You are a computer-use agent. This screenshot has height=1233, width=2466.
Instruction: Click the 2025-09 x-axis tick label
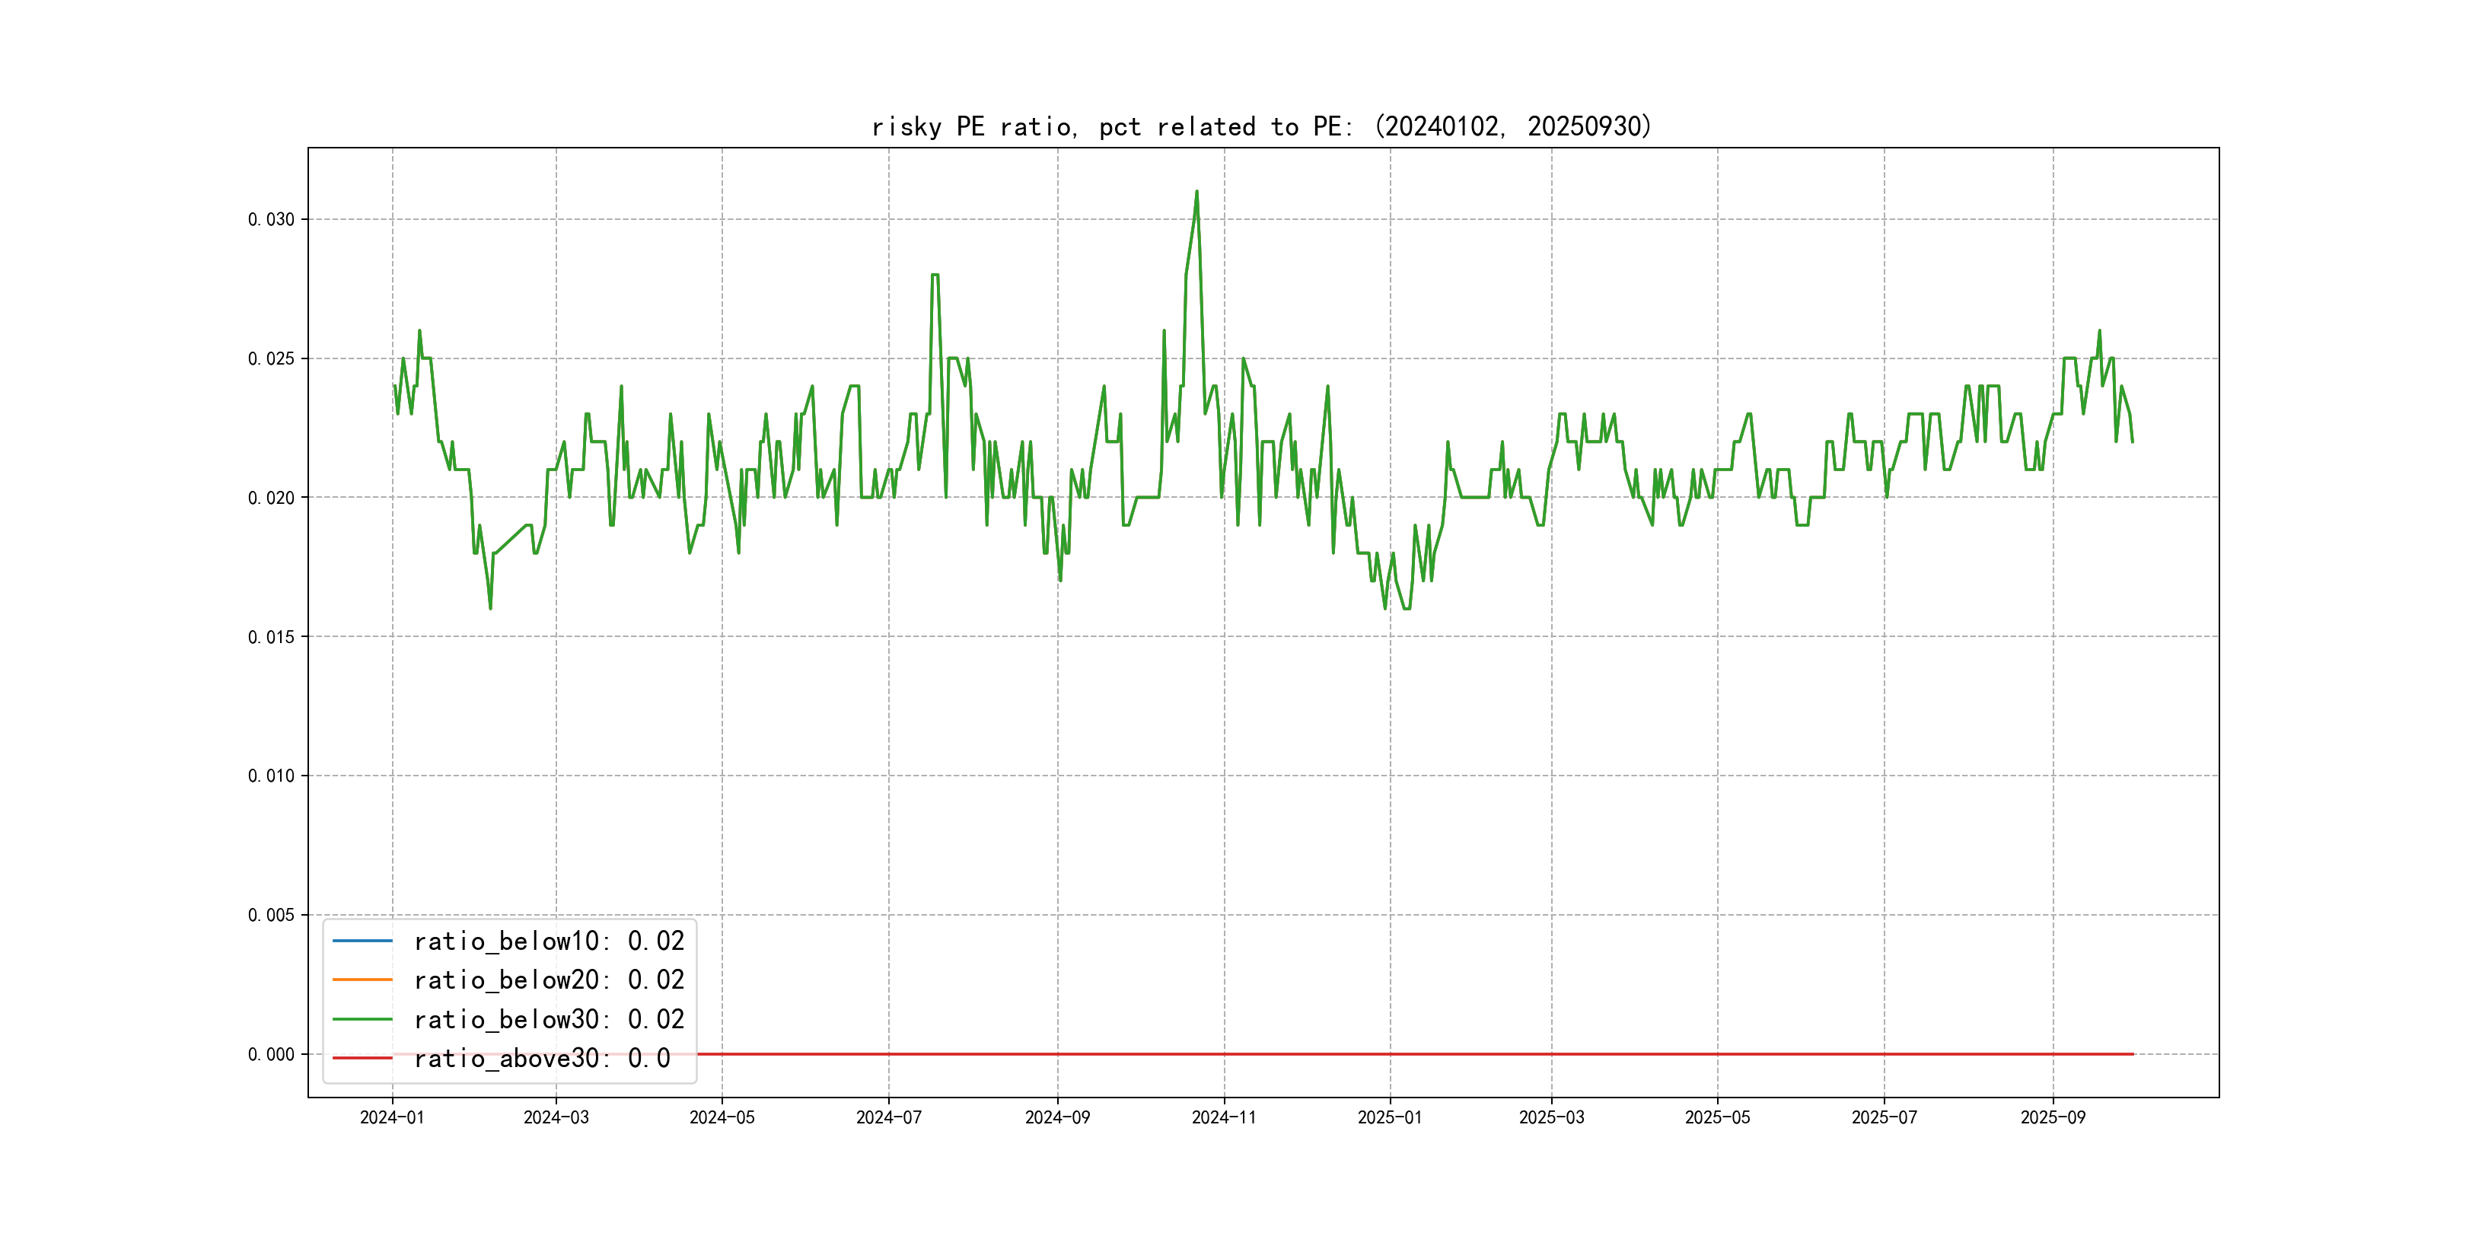tap(2053, 1117)
